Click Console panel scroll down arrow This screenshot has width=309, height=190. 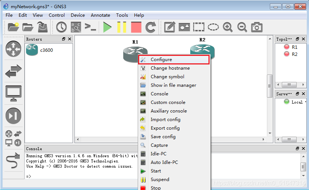[x=303, y=175]
